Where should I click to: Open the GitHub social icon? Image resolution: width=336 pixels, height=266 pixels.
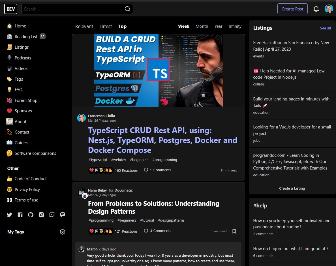point(31,214)
